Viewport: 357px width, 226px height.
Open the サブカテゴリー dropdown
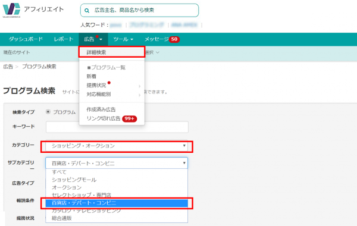(x=117, y=163)
